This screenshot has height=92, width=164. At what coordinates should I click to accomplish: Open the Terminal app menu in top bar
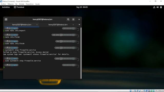click(x=19, y=7)
